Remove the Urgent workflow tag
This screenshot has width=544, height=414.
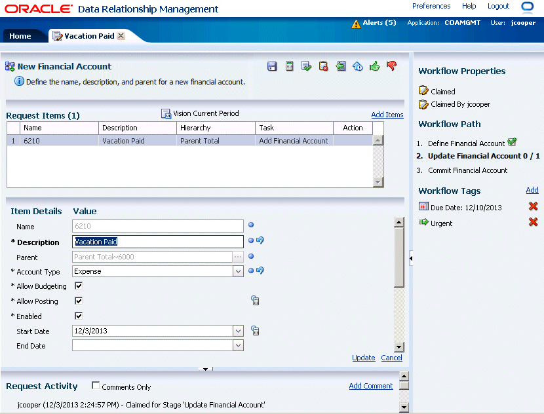[534, 222]
